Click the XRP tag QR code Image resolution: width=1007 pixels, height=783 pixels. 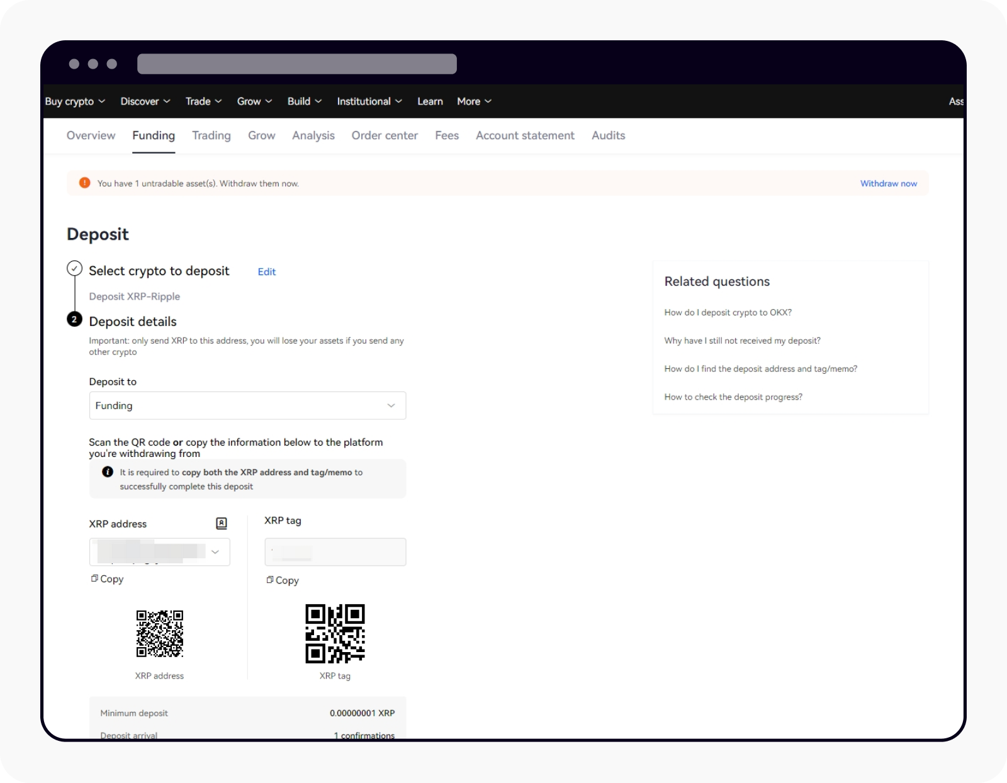tap(335, 633)
